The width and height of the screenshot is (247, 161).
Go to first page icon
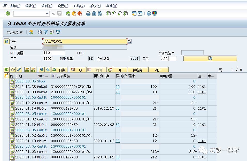tap(108, 13)
